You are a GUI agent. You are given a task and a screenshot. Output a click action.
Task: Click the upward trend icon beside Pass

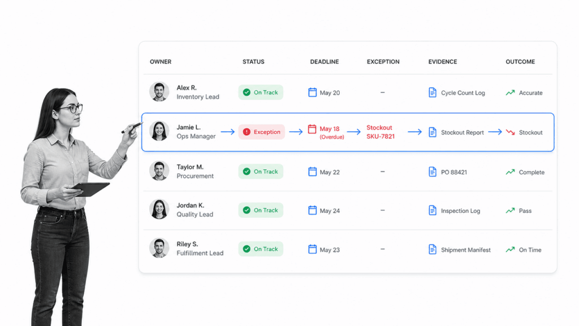pos(511,211)
